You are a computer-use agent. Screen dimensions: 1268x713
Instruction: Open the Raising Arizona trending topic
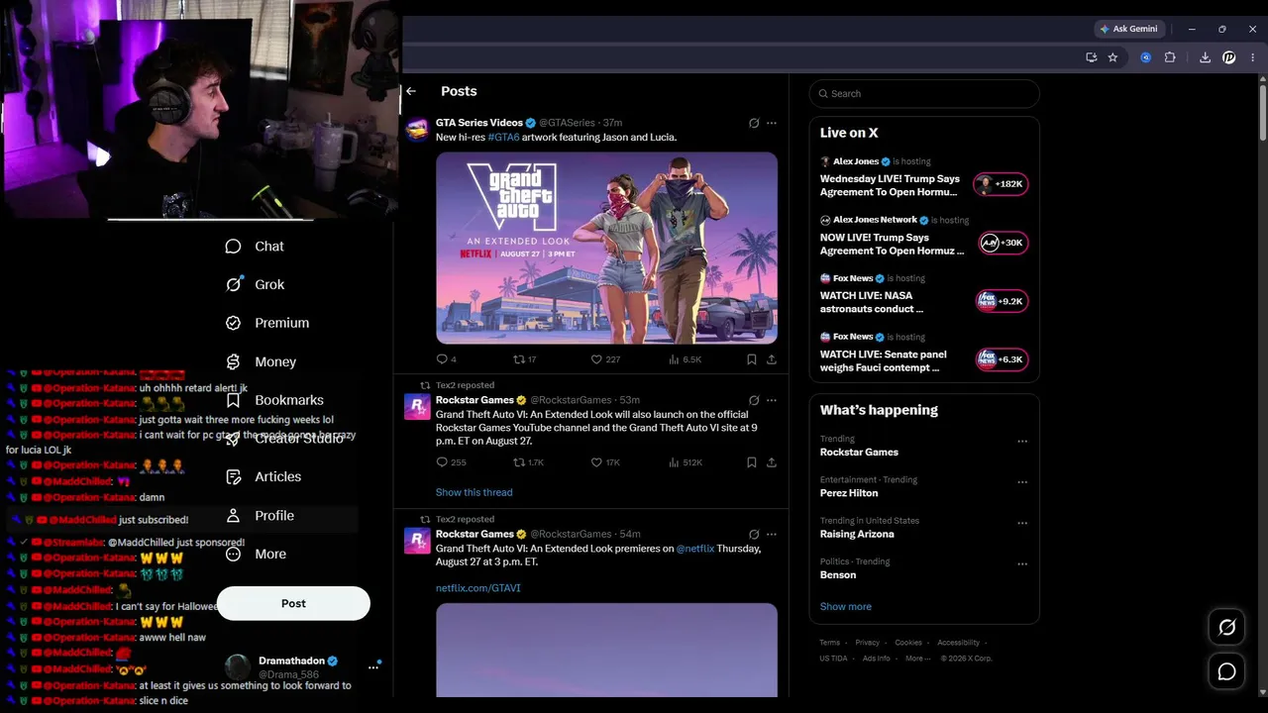[857, 534]
